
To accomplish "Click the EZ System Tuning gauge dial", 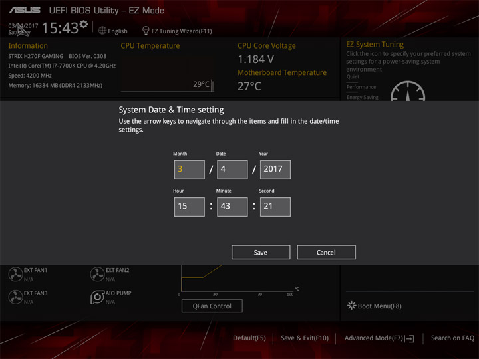I will [x=408, y=91].
